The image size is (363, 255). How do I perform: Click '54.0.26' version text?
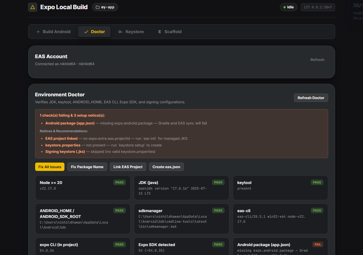click(x=47, y=251)
